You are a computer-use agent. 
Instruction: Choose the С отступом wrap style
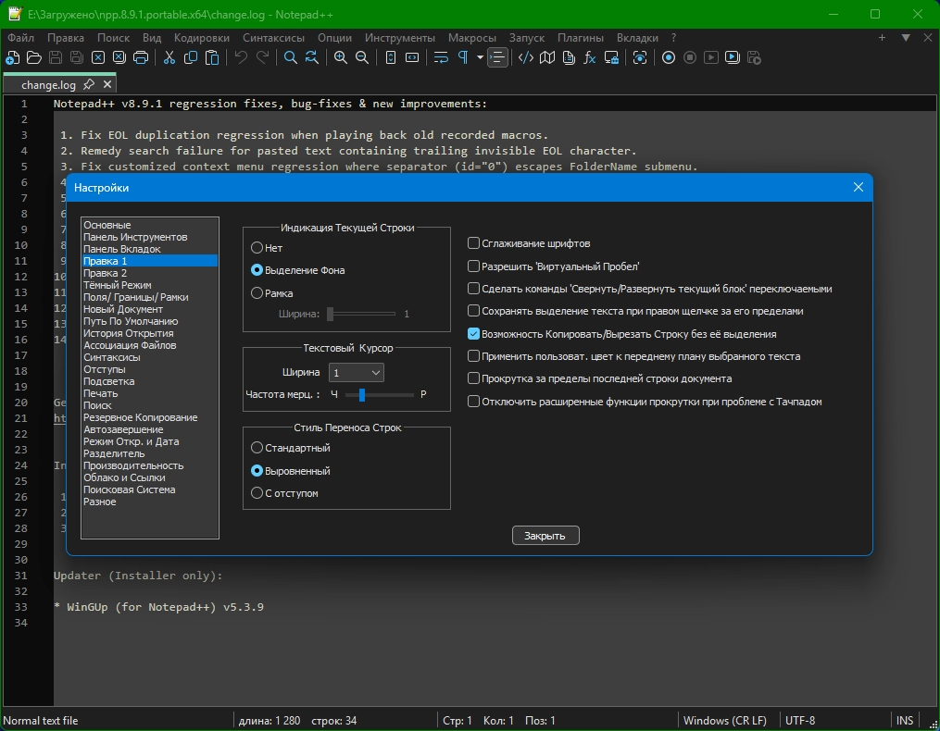(x=257, y=494)
